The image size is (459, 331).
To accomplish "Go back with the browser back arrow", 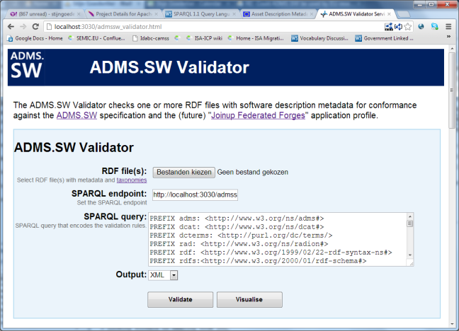I will click(11, 27).
